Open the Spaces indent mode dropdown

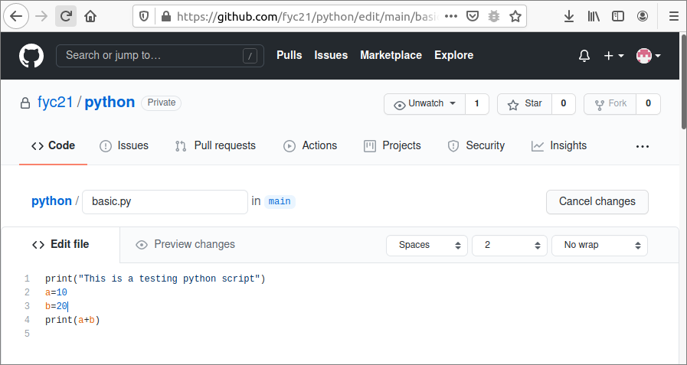(x=427, y=246)
